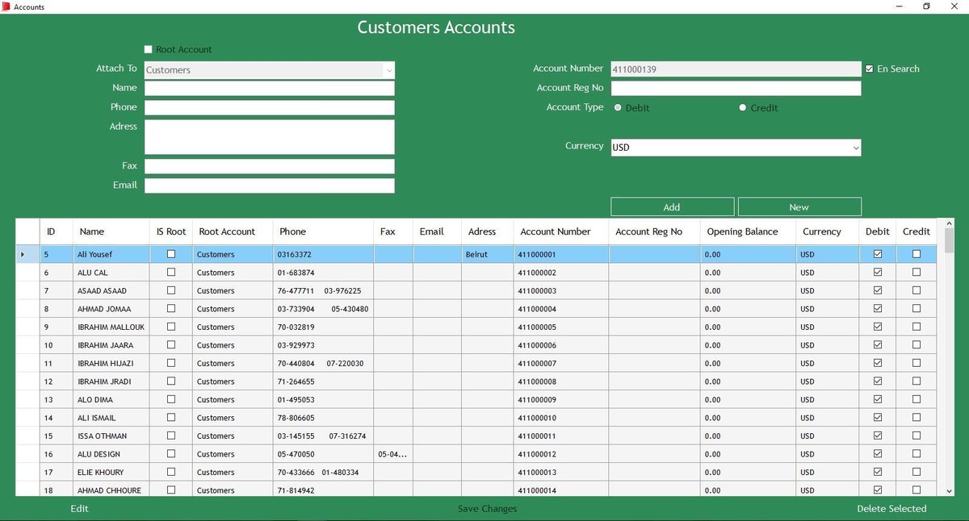Click the scroll down arrow of the table
The image size is (969, 521).
(949, 490)
